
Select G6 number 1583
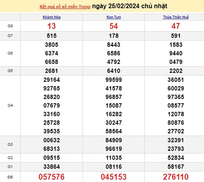tap(176, 45)
